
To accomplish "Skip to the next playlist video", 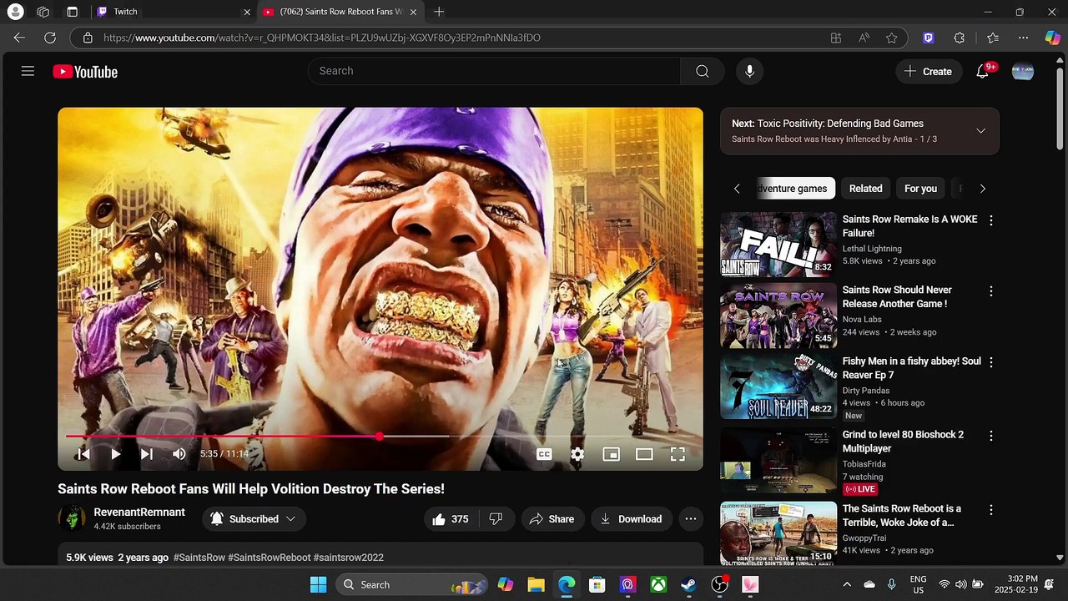I will point(147,454).
